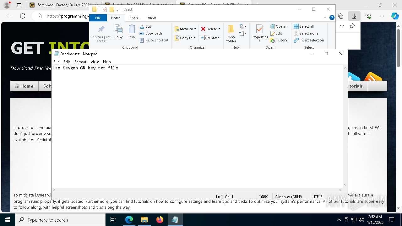
Task: Expand the Delete dropdown arrow
Action: 219,29
